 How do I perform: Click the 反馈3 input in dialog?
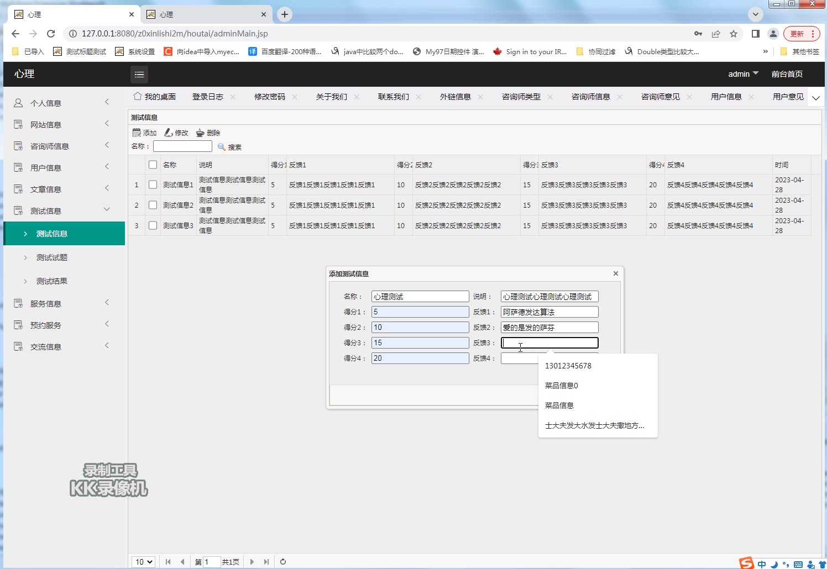coord(549,343)
